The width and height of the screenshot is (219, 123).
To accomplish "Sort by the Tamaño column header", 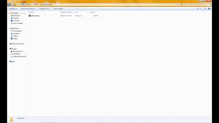I will 92,12.
